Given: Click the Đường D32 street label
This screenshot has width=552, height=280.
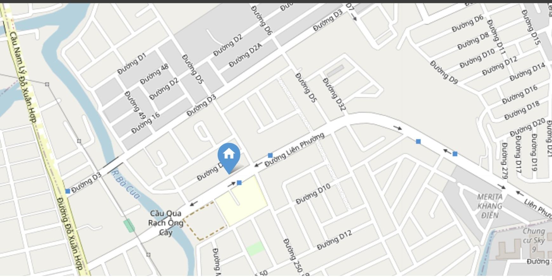Looking at the screenshot, I should 334,94.
